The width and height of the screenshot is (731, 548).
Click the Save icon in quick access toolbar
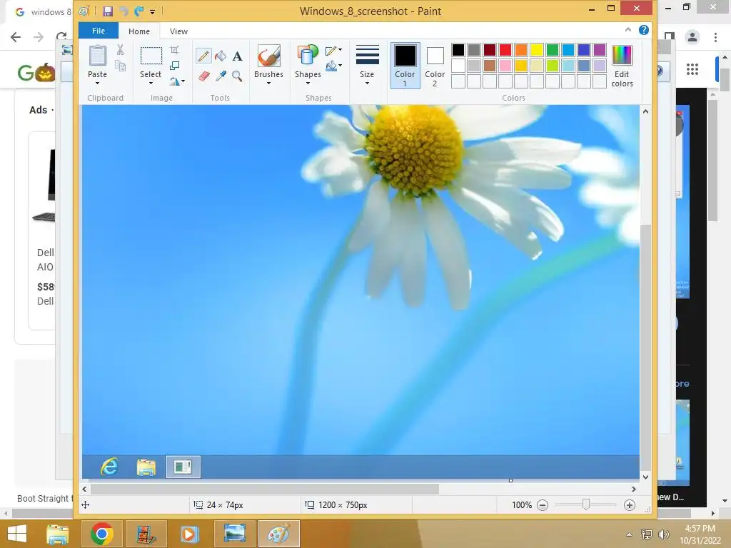pos(108,11)
